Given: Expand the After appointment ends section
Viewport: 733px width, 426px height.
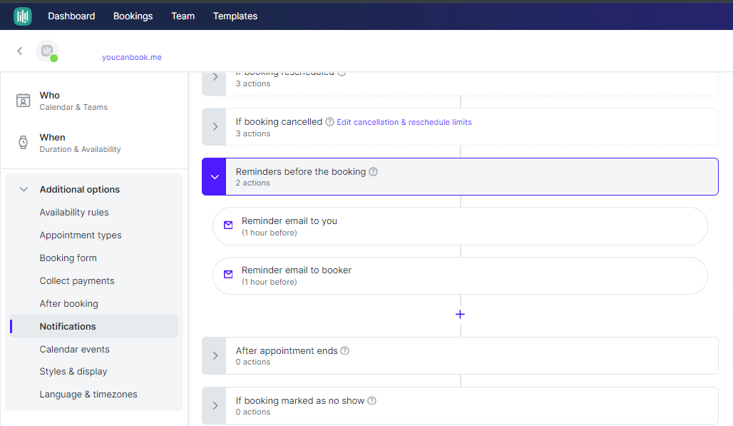Looking at the screenshot, I should point(215,355).
